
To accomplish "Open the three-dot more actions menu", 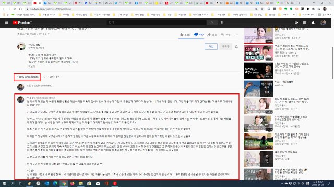I will [236, 35].
